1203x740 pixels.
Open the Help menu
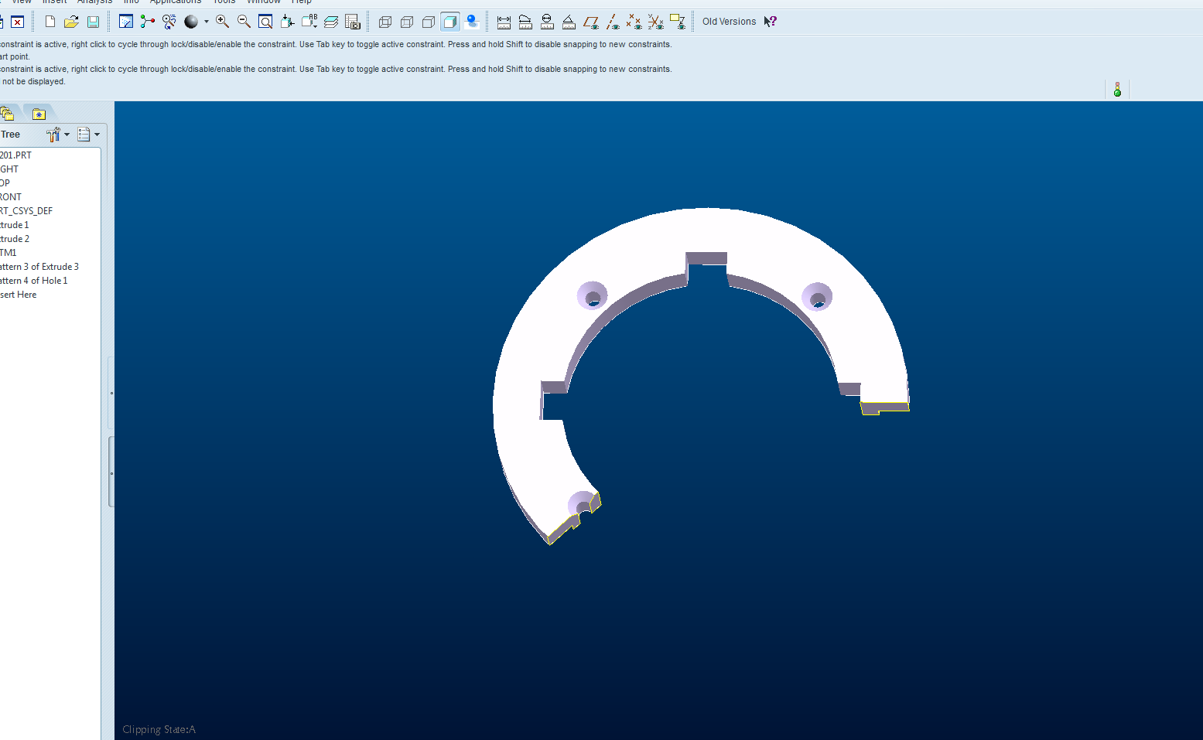pyautogui.click(x=301, y=2)
